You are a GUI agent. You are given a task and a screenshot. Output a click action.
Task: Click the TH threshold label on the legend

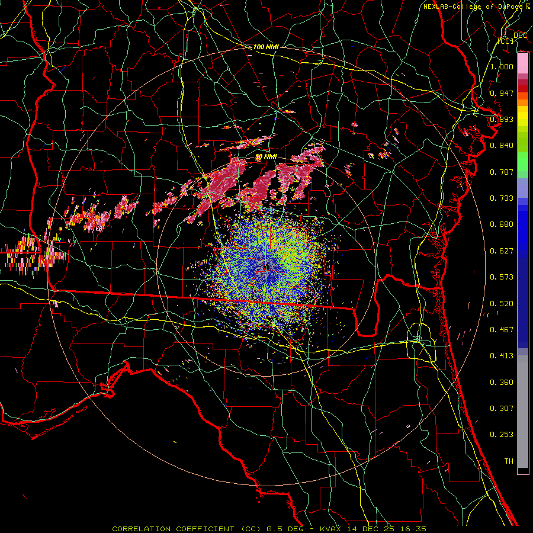click(509, 461)
